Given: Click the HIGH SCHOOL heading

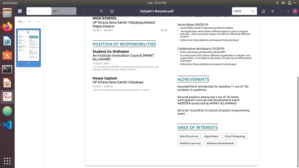Looking at the screenshot, I should (105, 18).
